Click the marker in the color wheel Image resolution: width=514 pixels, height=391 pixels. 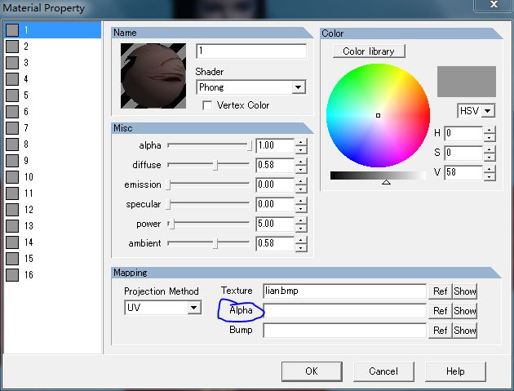point(378,115)
